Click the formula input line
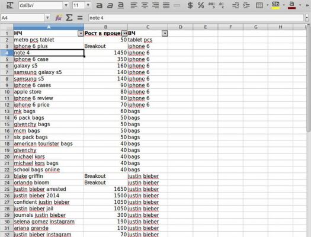This screenshot has height=237, width=311. pyautogui.click(x=196, y=18)
